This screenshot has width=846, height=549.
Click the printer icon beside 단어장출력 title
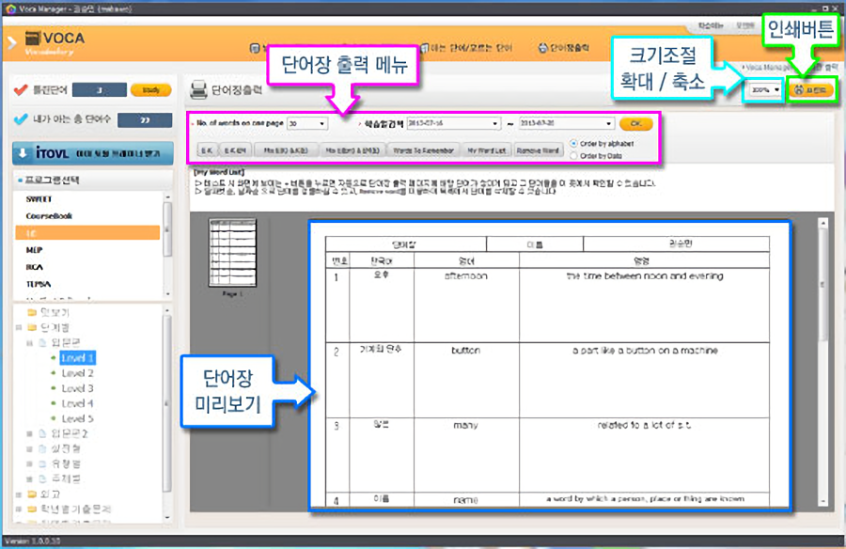tap(198, 90)
